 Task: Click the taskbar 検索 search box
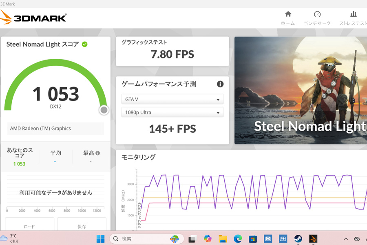click(146, 238)
